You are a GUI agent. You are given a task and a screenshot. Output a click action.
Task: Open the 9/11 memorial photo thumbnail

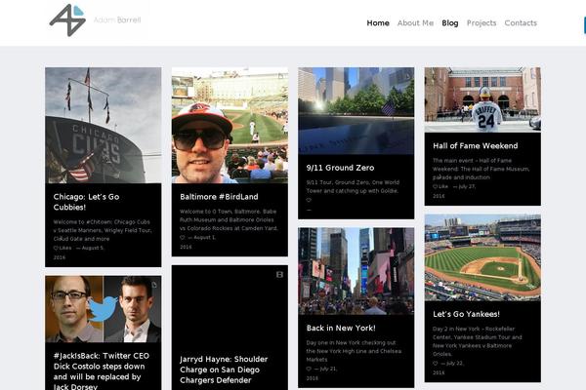point(356,111)
